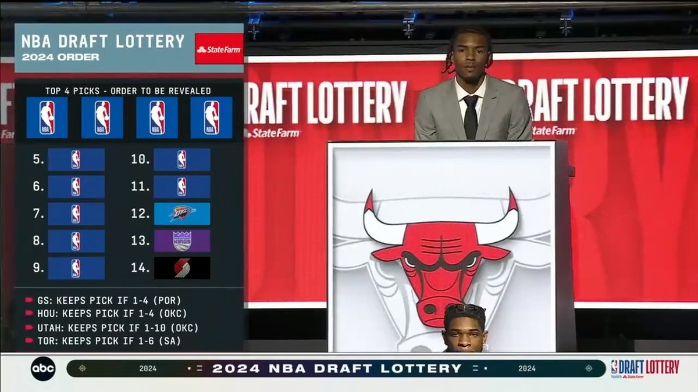Image resolution: width=698 pixels, height=392 pixels.
Task: Choose the NBA logo card for pick 10
Action: point(182,159)
